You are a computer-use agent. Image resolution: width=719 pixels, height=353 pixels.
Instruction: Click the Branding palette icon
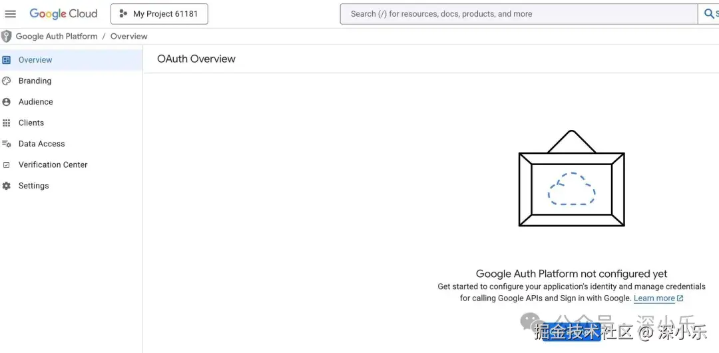pos(7,81)
